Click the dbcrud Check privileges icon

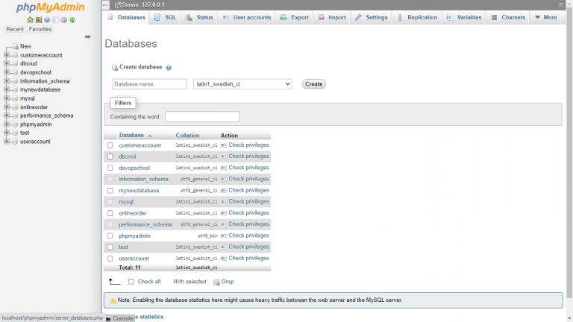tap(224, 157)
